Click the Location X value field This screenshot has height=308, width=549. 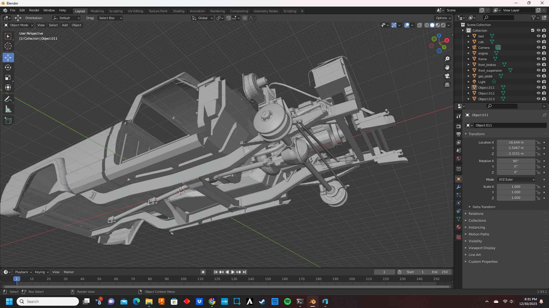pos(516,142)
